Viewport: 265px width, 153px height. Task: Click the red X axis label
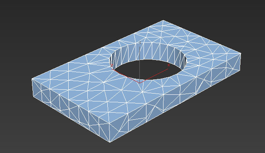pos(168,65)
